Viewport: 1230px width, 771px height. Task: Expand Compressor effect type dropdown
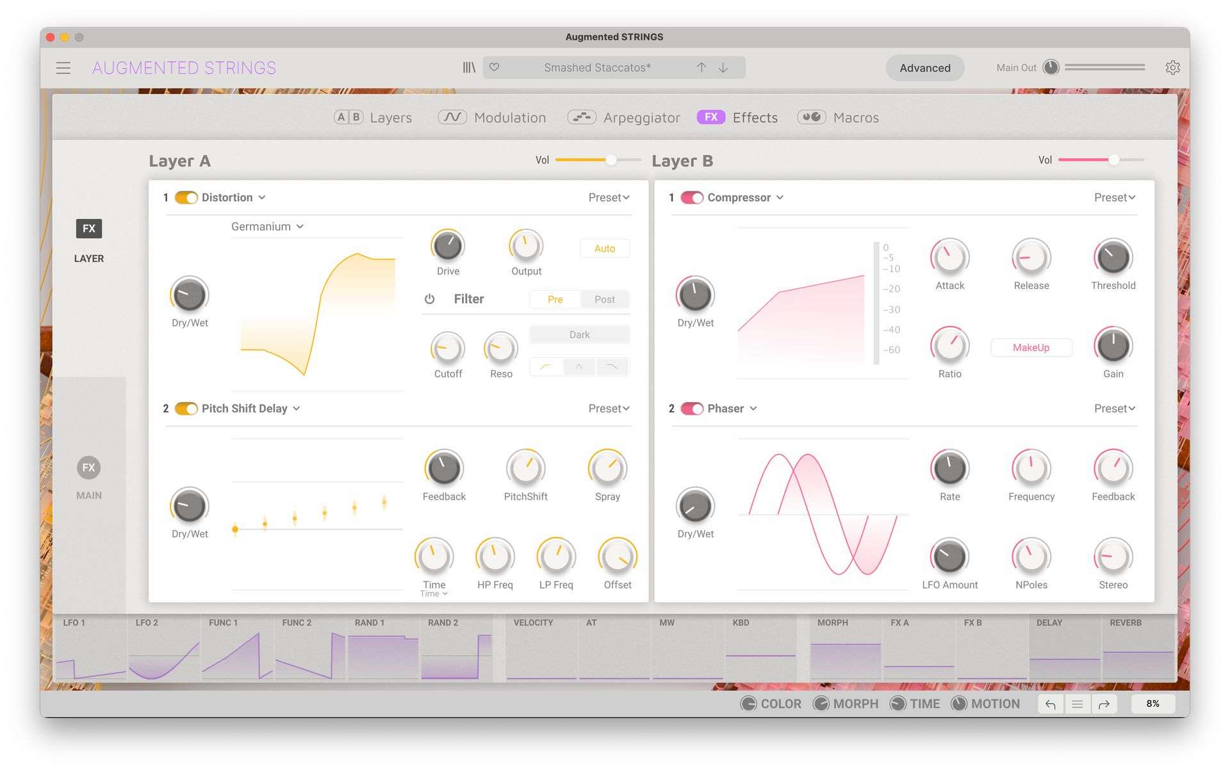tap(745, 197)
